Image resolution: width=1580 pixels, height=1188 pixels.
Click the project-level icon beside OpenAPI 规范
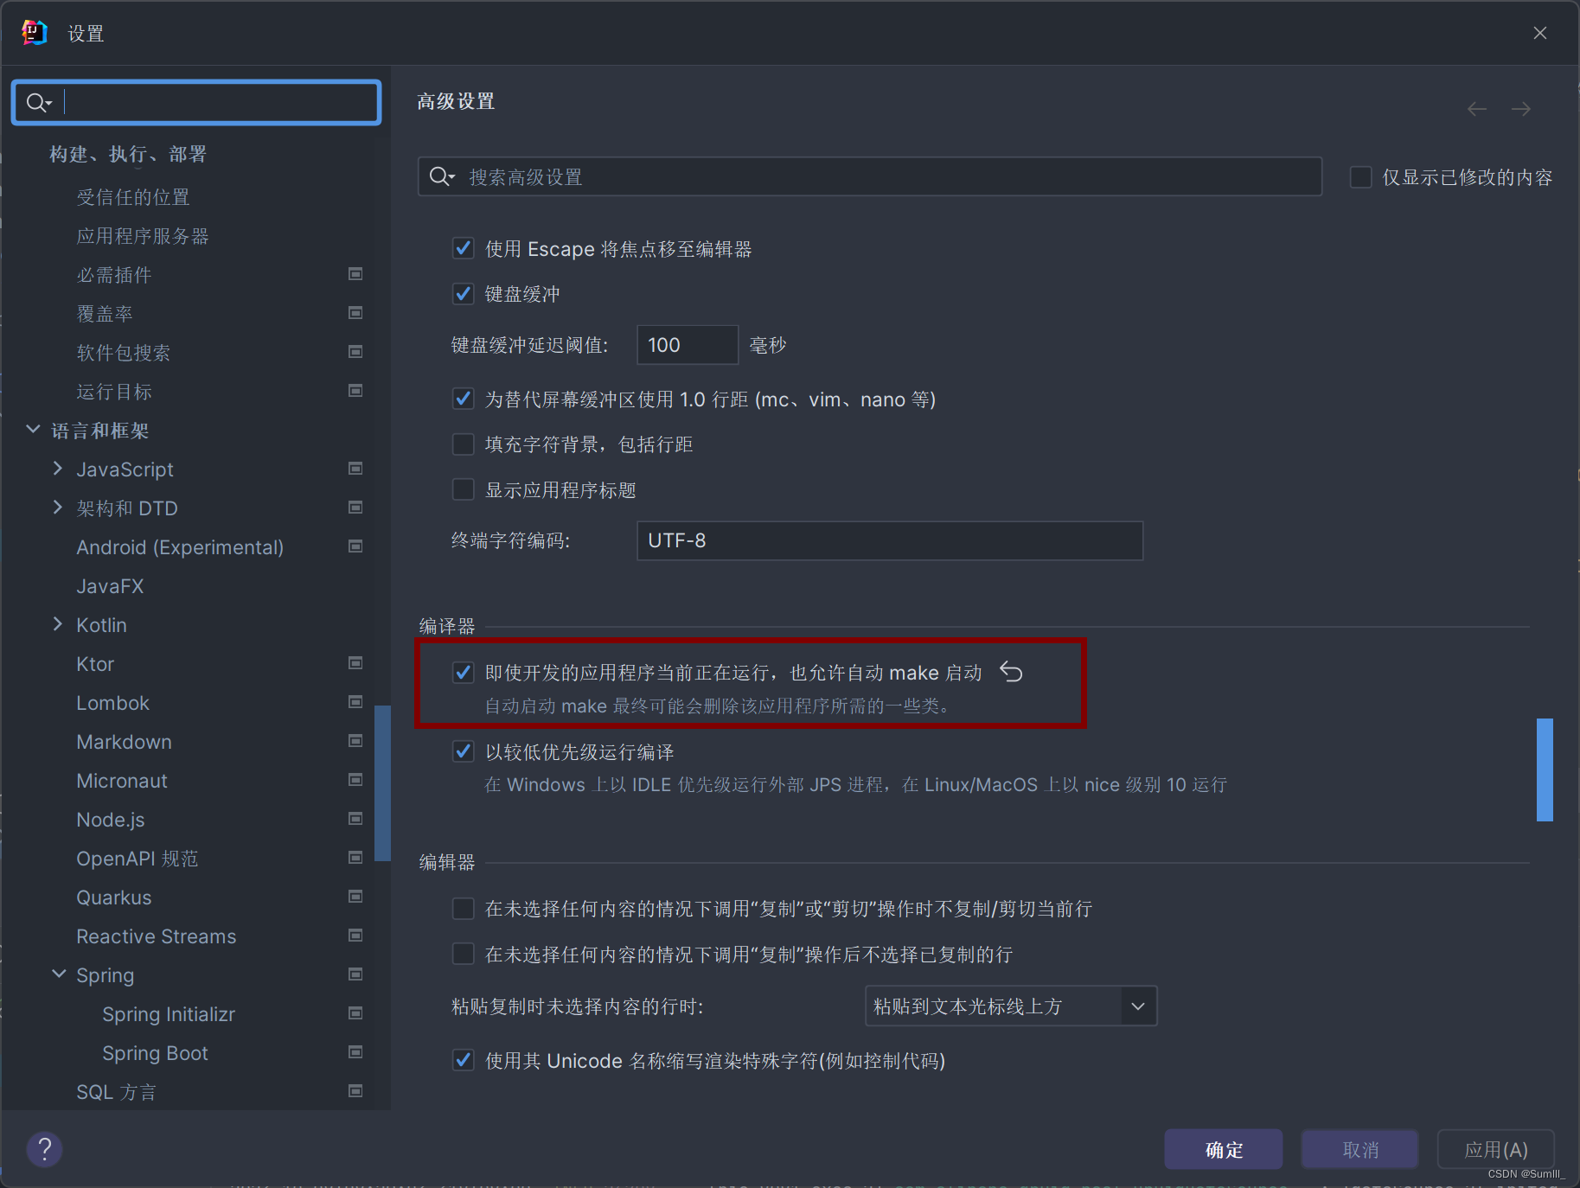point(355,858)
